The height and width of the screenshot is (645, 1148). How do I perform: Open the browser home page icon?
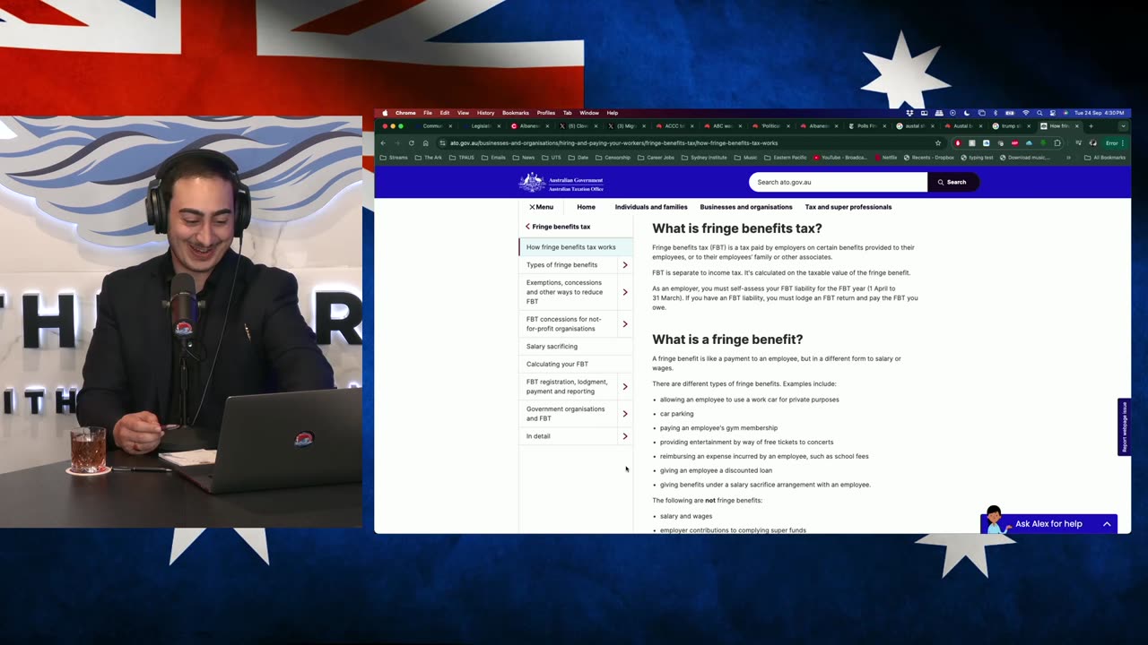point(426,143)
